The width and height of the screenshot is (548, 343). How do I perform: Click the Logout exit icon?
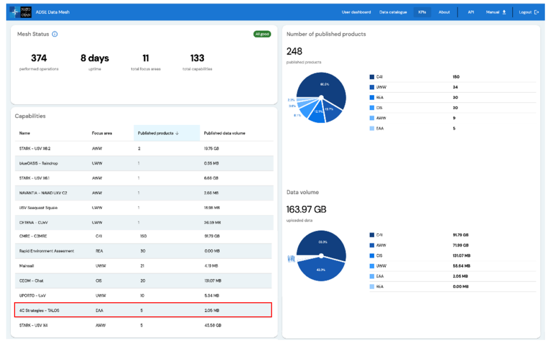click(x=536, y=12)
